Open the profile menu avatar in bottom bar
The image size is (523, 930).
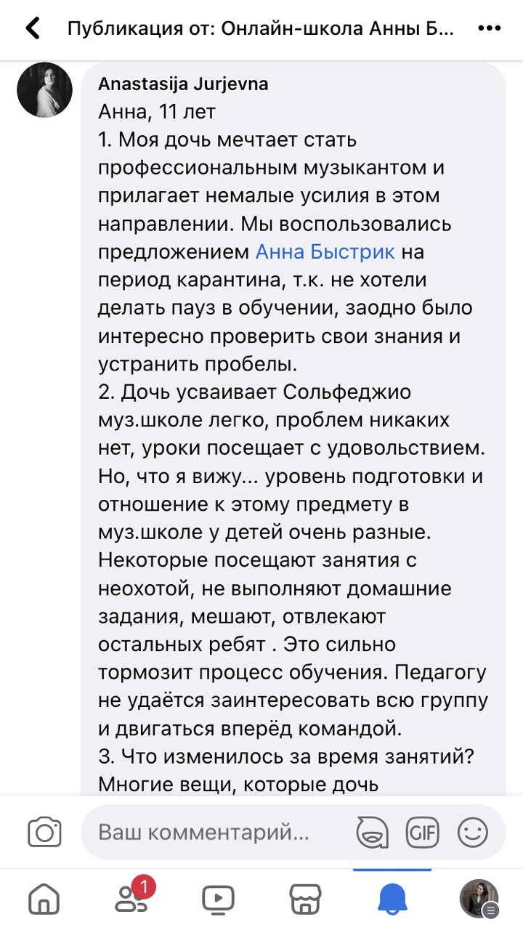point(479,899)
